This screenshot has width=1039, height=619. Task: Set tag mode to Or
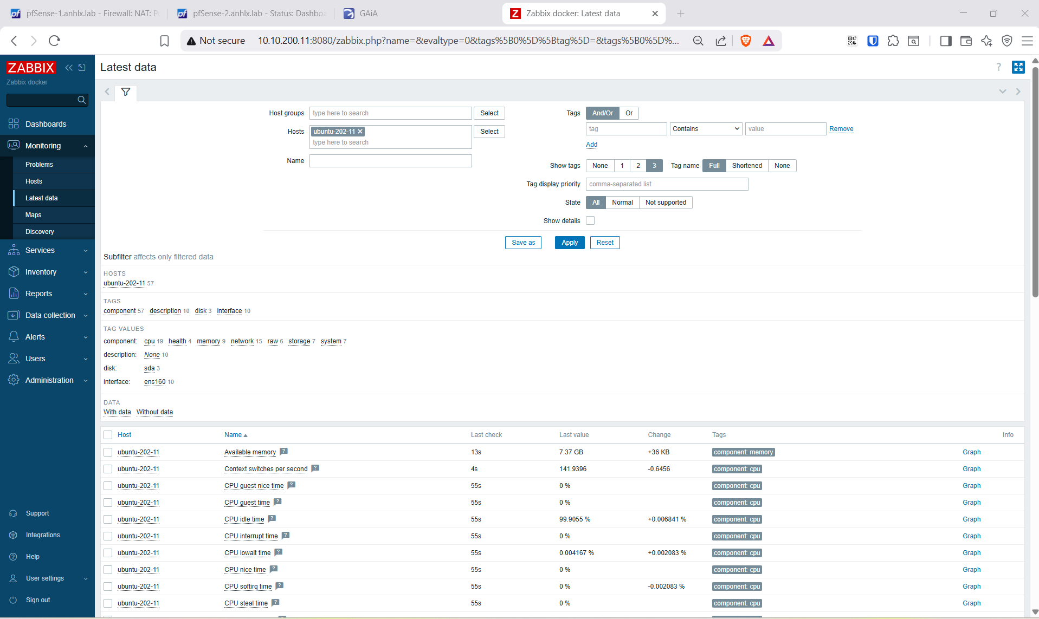629,113
